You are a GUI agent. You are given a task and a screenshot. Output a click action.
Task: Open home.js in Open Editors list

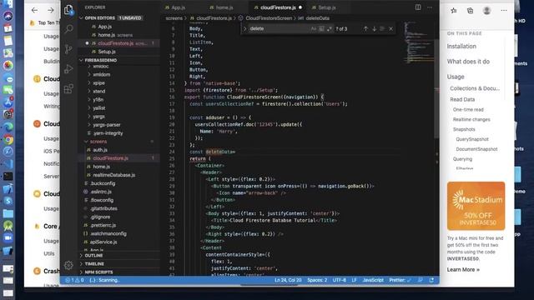(x=107, y=35)
